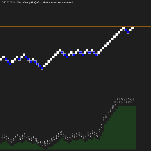Click the 66.73 price label
This screenshot has width=151, height=151.
(104, 119)
